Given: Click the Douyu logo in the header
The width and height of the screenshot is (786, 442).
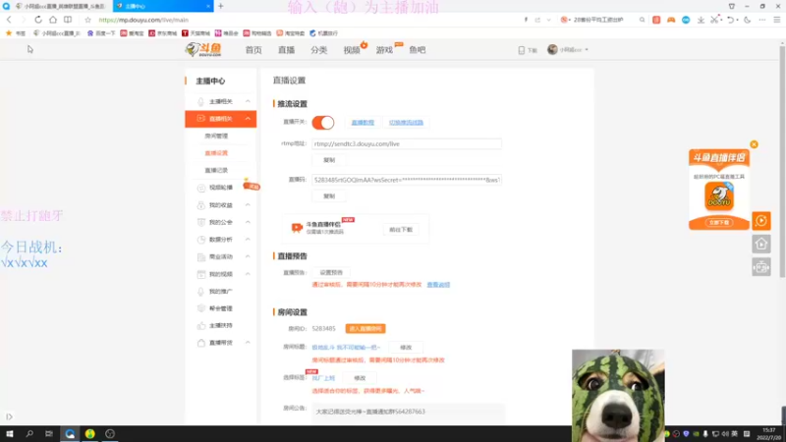Looking at the screenshot, I should click(203, 50).
